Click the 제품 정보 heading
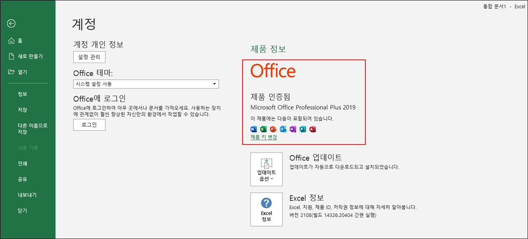 coord(268,49)
